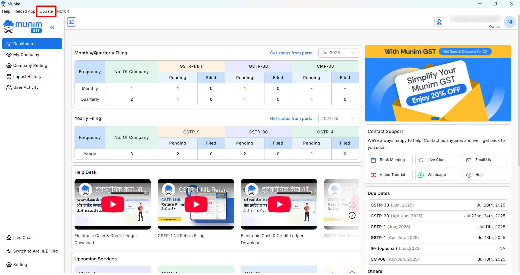
Task: Click the GSTR-9 column header
Action: [191, 132]
